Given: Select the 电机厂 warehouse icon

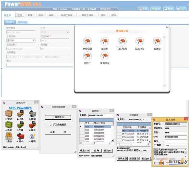Looking at the screenshot, I should [87, 56].
